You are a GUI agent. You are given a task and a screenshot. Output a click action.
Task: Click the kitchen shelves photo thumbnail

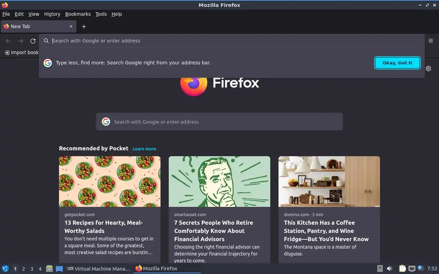329,182
